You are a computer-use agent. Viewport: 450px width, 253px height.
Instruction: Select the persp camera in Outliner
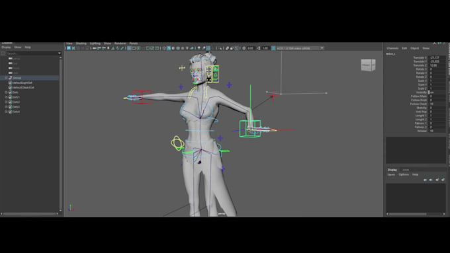[x=17, y=58]
